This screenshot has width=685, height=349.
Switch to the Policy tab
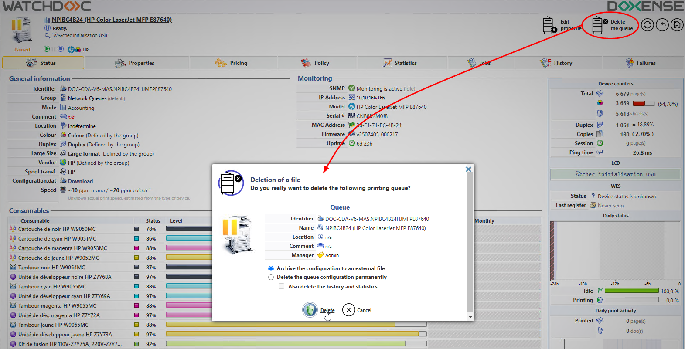(x=317, y=63)
